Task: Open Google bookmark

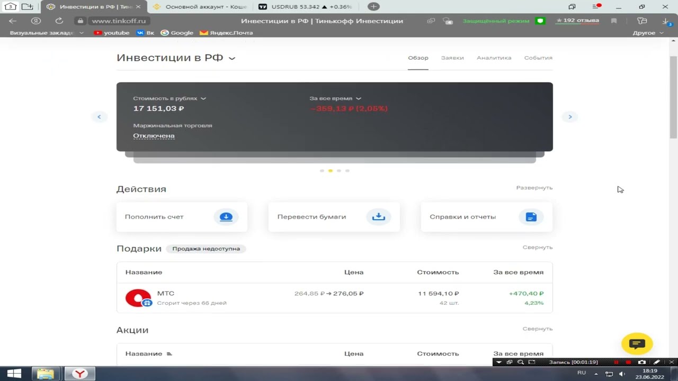Action: 177,33
